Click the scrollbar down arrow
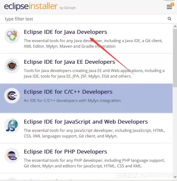This screenshot has height=181, width=177. 175,177
